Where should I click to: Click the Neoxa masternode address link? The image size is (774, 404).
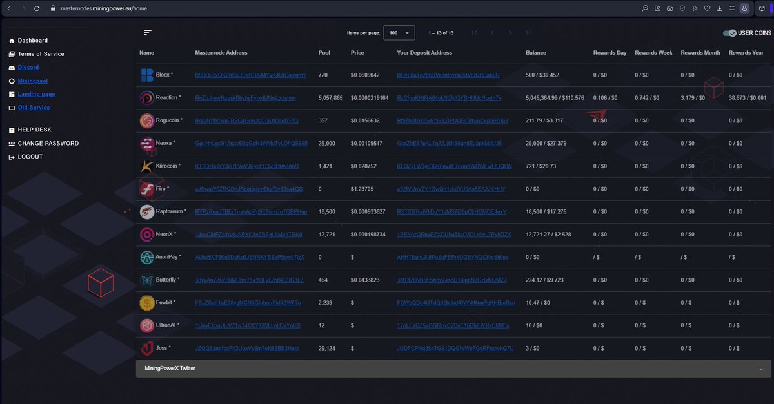(x=252, y=143)
